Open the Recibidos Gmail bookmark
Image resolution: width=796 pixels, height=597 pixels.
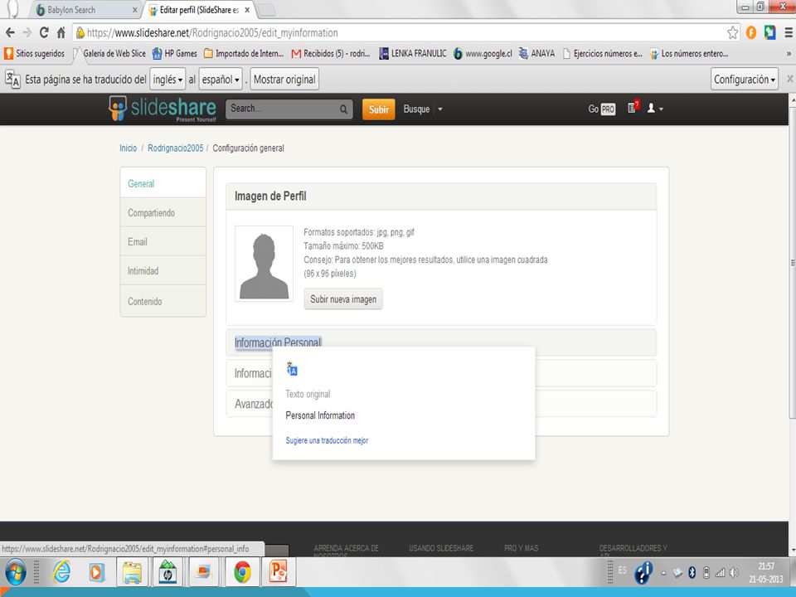click(331, 53)
